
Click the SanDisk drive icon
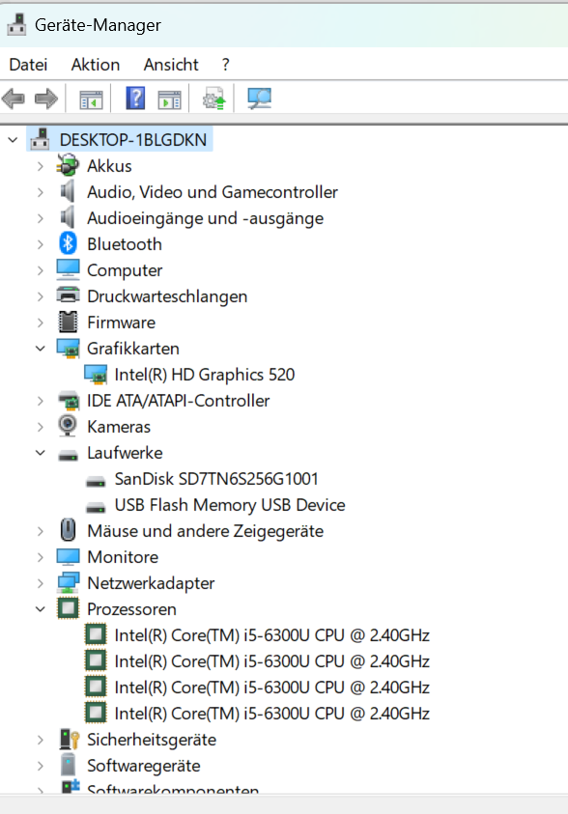coord(96,481)
